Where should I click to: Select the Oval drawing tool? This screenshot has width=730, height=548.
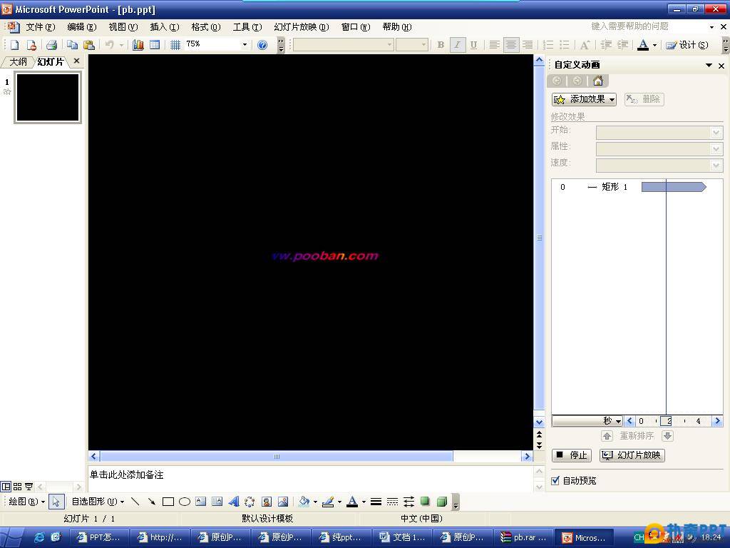pyautogui.click(x=185, y=502)
